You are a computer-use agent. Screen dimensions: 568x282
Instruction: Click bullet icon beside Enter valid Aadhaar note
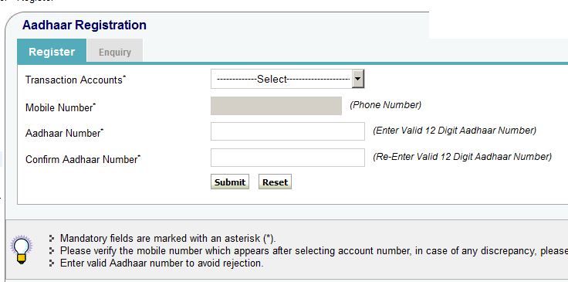click(52, 263)
